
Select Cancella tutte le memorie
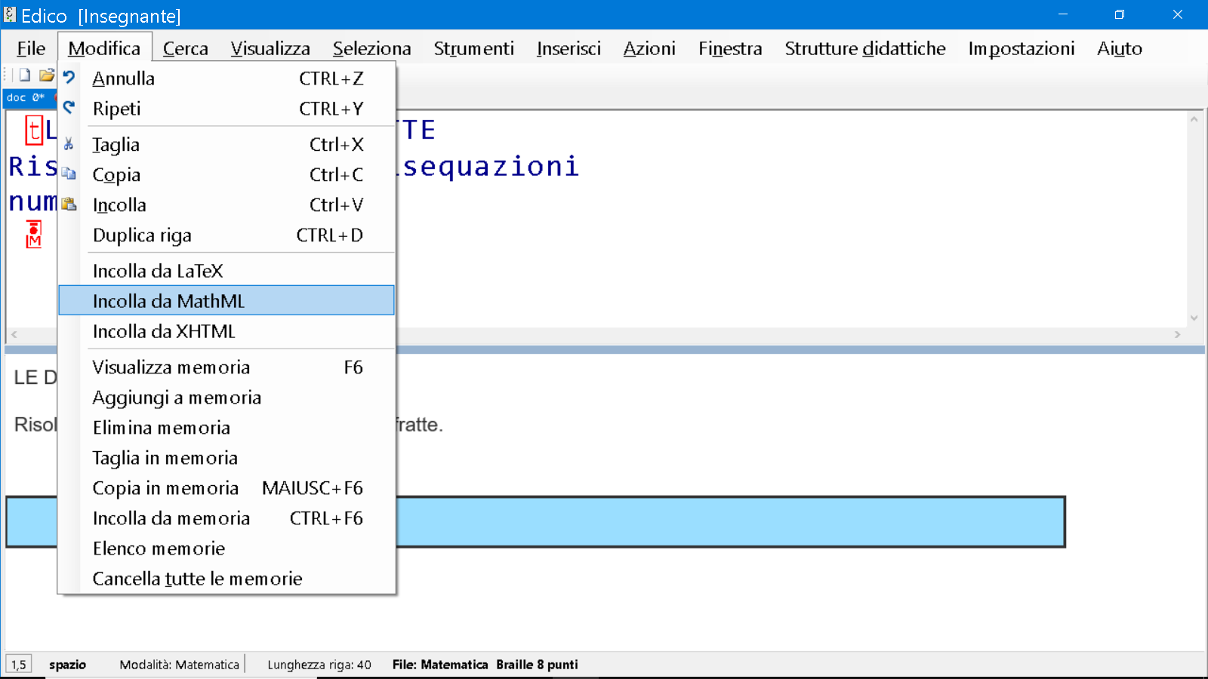tap(226, 578)
